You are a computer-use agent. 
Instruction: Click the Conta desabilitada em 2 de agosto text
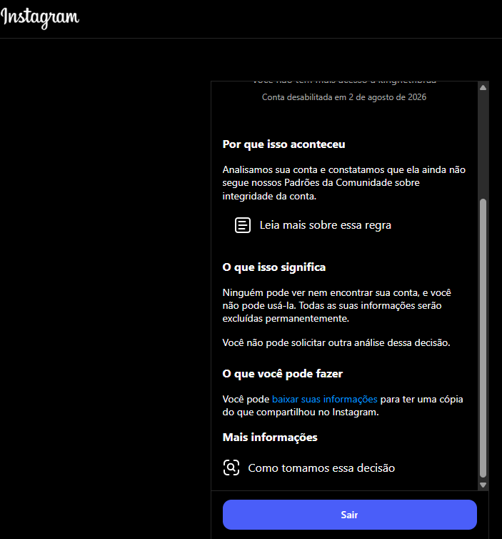point(344,97)
